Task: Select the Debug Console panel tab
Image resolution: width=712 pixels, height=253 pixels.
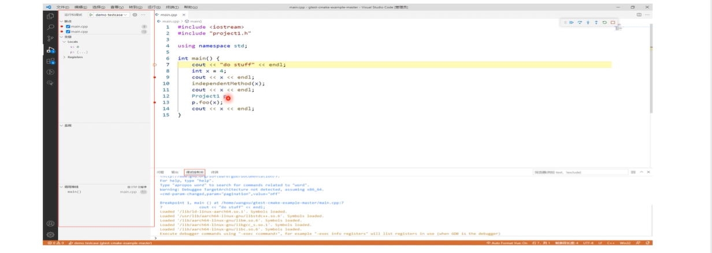Action: [194, 172]
